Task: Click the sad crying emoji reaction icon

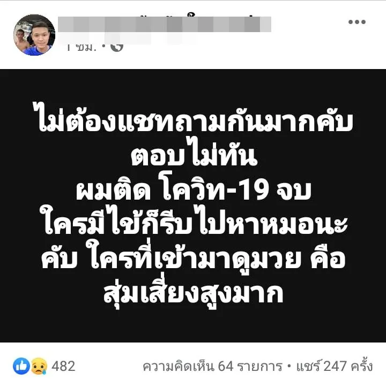Action: [x=39, y=366]
